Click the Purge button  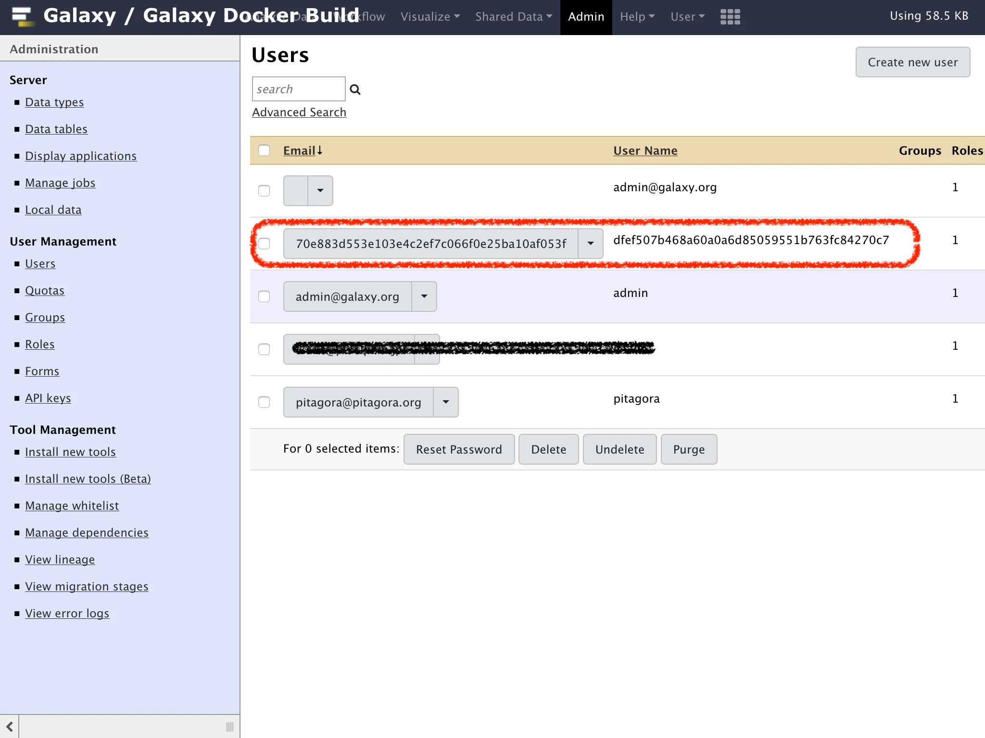689,449
